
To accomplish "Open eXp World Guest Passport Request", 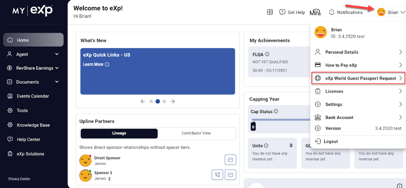I will [358, 78].
